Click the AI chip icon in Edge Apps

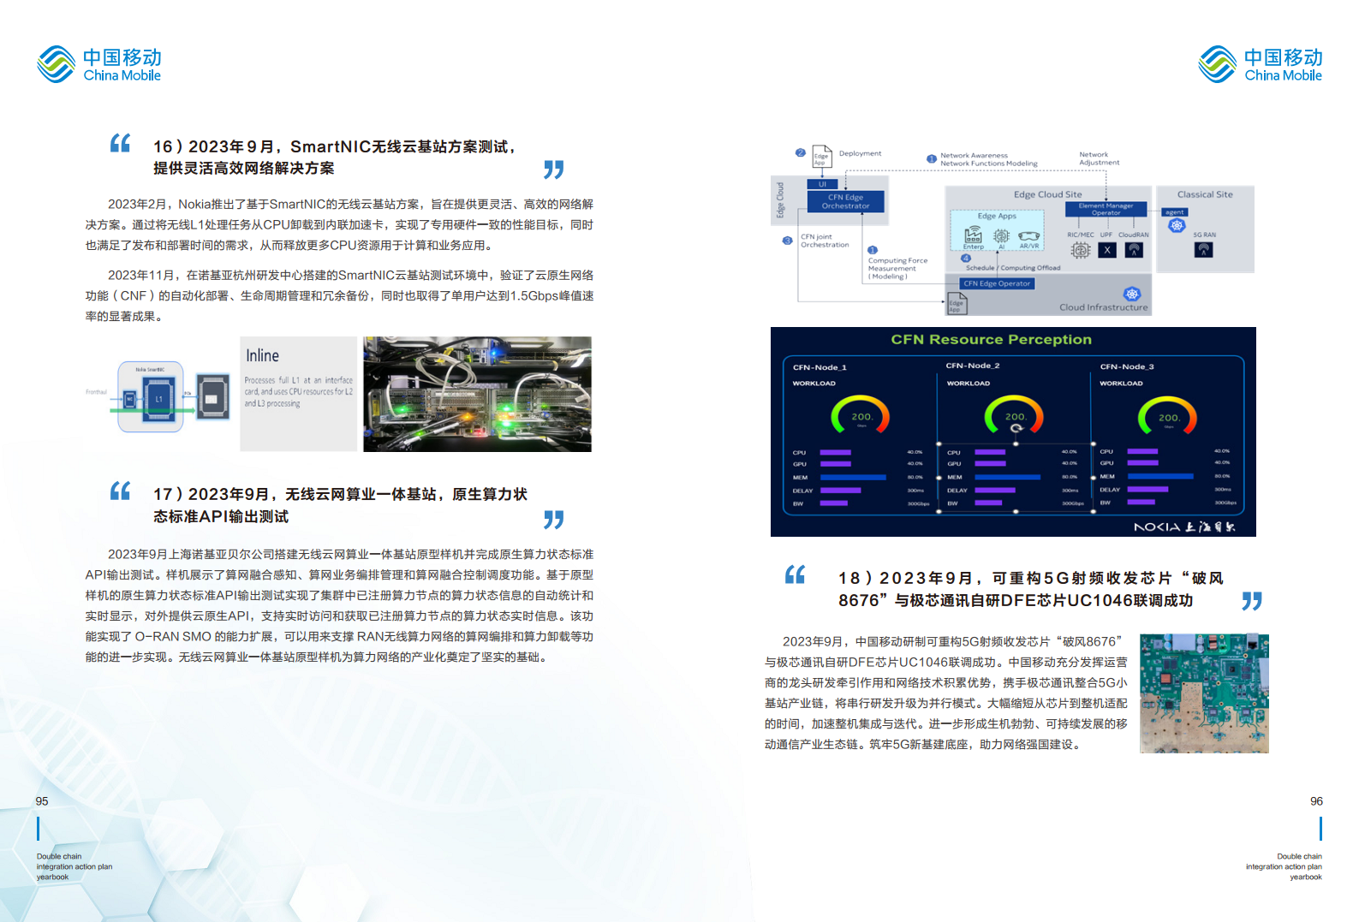click(x=1001, y=235)
